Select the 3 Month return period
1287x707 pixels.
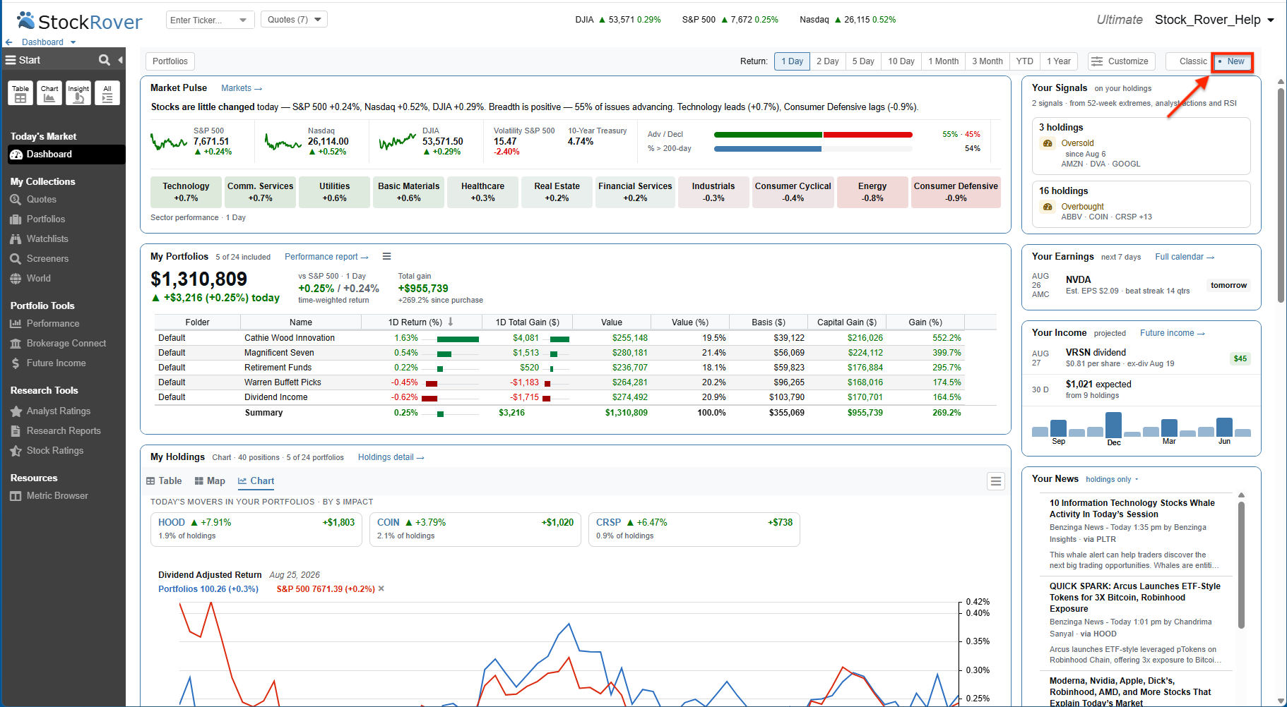[987, 61]
